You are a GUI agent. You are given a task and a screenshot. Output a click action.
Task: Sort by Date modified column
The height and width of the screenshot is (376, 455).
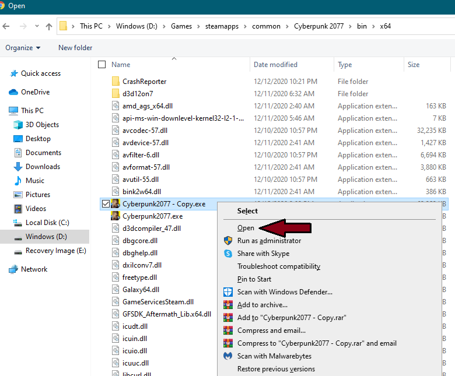pyautogui.click(x=275, y=64)
